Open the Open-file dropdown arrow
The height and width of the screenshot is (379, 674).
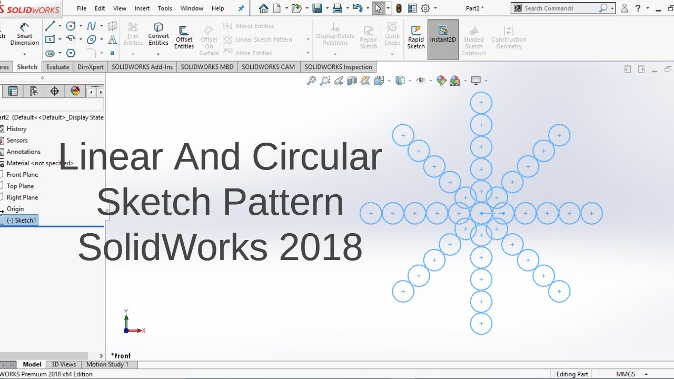coord(306,8)
